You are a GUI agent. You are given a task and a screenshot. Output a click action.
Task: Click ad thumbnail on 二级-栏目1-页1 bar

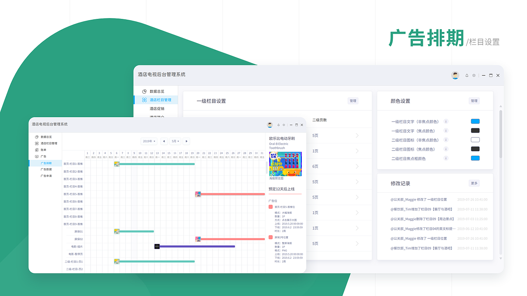[x=117, y=261]
